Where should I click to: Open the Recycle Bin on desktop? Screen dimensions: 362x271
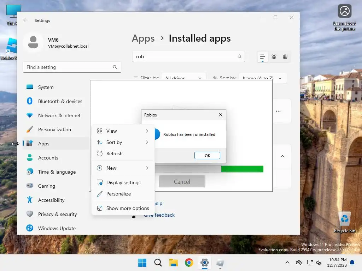[x=344, y=222]
